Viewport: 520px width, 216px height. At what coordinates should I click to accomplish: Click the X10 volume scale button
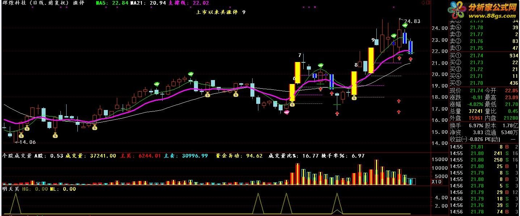pos(437,182)
